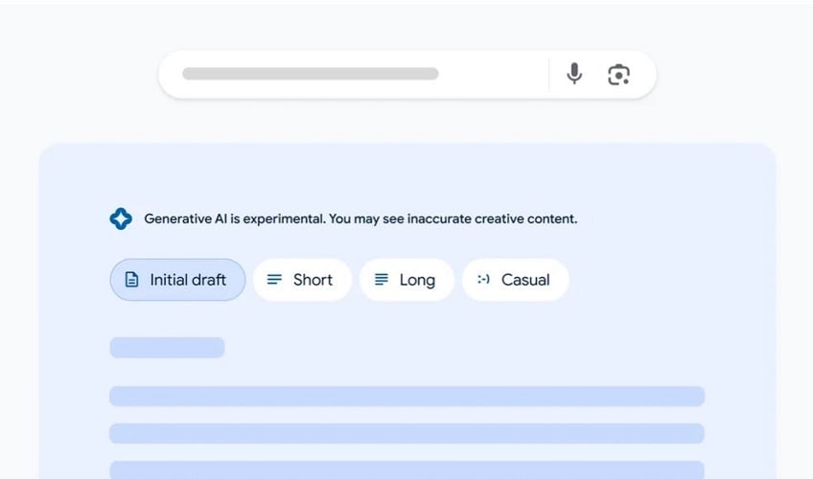
Task: Start voice search with the microphone icon
Action: tap(574, 74)
